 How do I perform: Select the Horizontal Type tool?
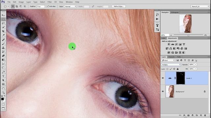[3, 76]
